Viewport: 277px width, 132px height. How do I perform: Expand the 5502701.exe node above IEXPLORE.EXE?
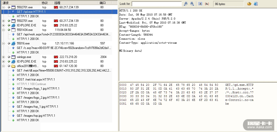[3, 21]
